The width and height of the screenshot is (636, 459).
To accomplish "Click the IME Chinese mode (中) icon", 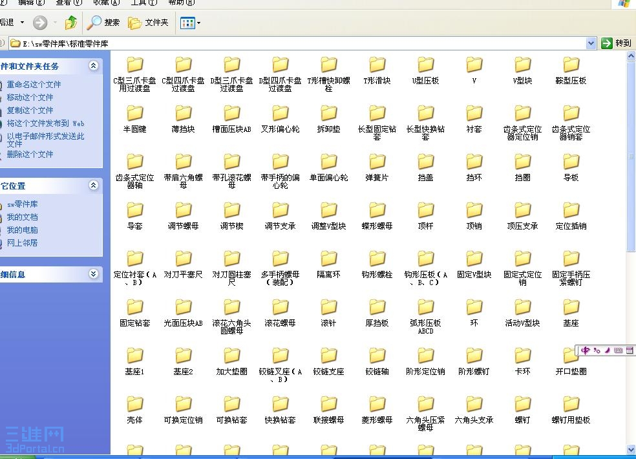I will point(585,350).
